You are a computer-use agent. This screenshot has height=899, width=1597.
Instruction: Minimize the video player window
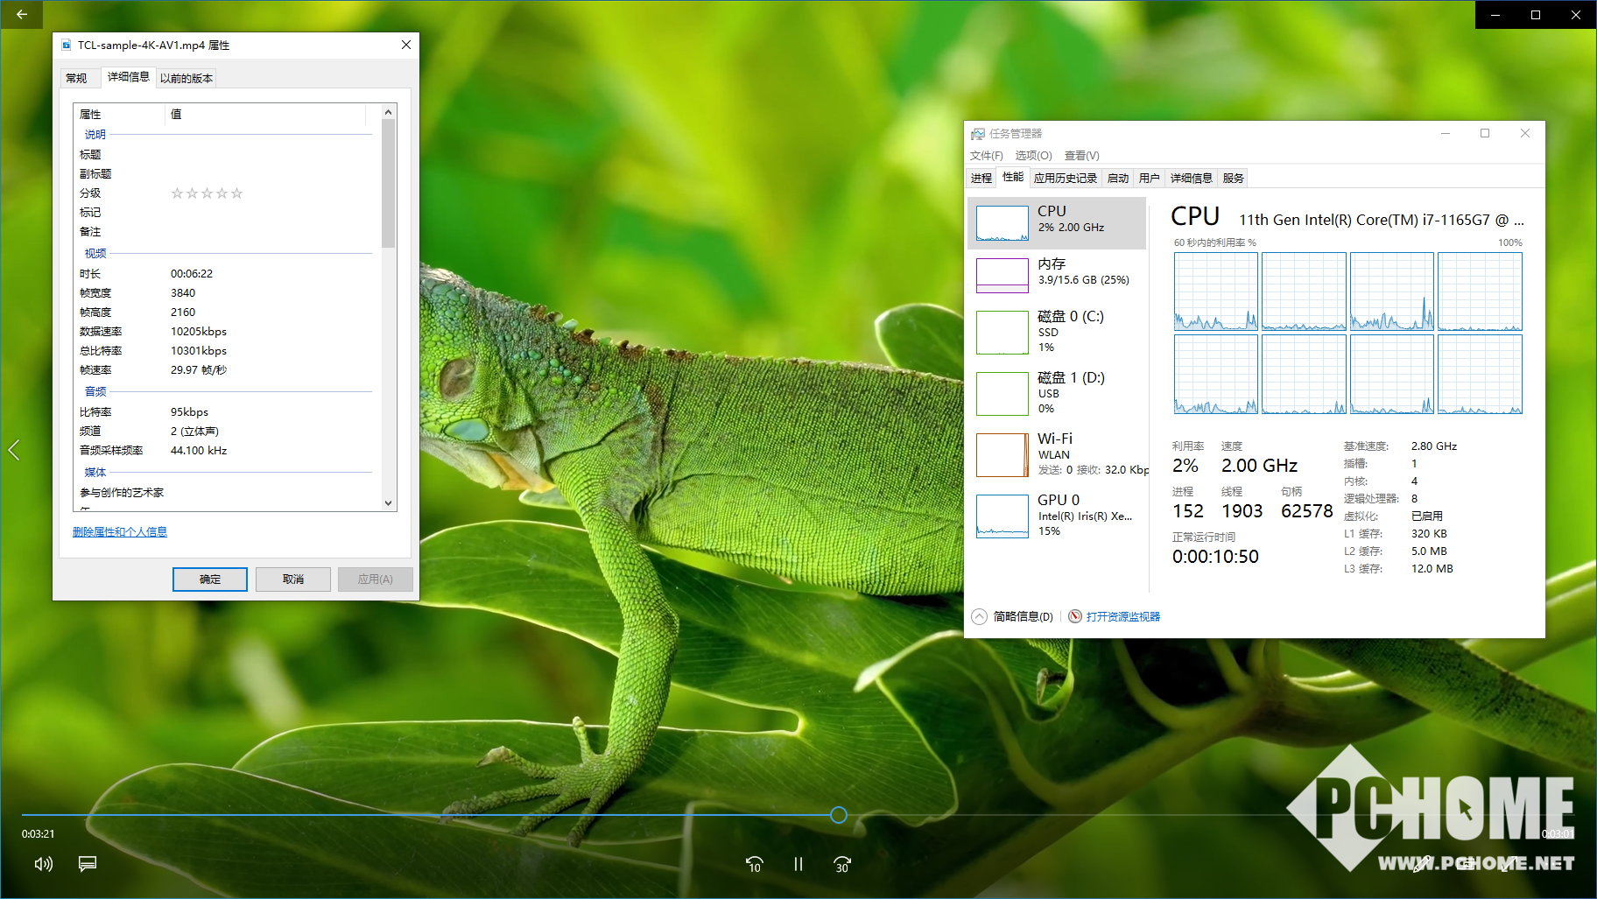1495,15
